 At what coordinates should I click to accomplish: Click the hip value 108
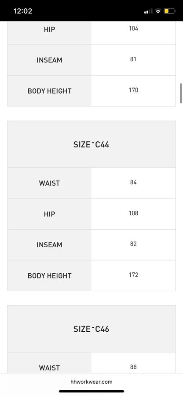click(133, 213)
